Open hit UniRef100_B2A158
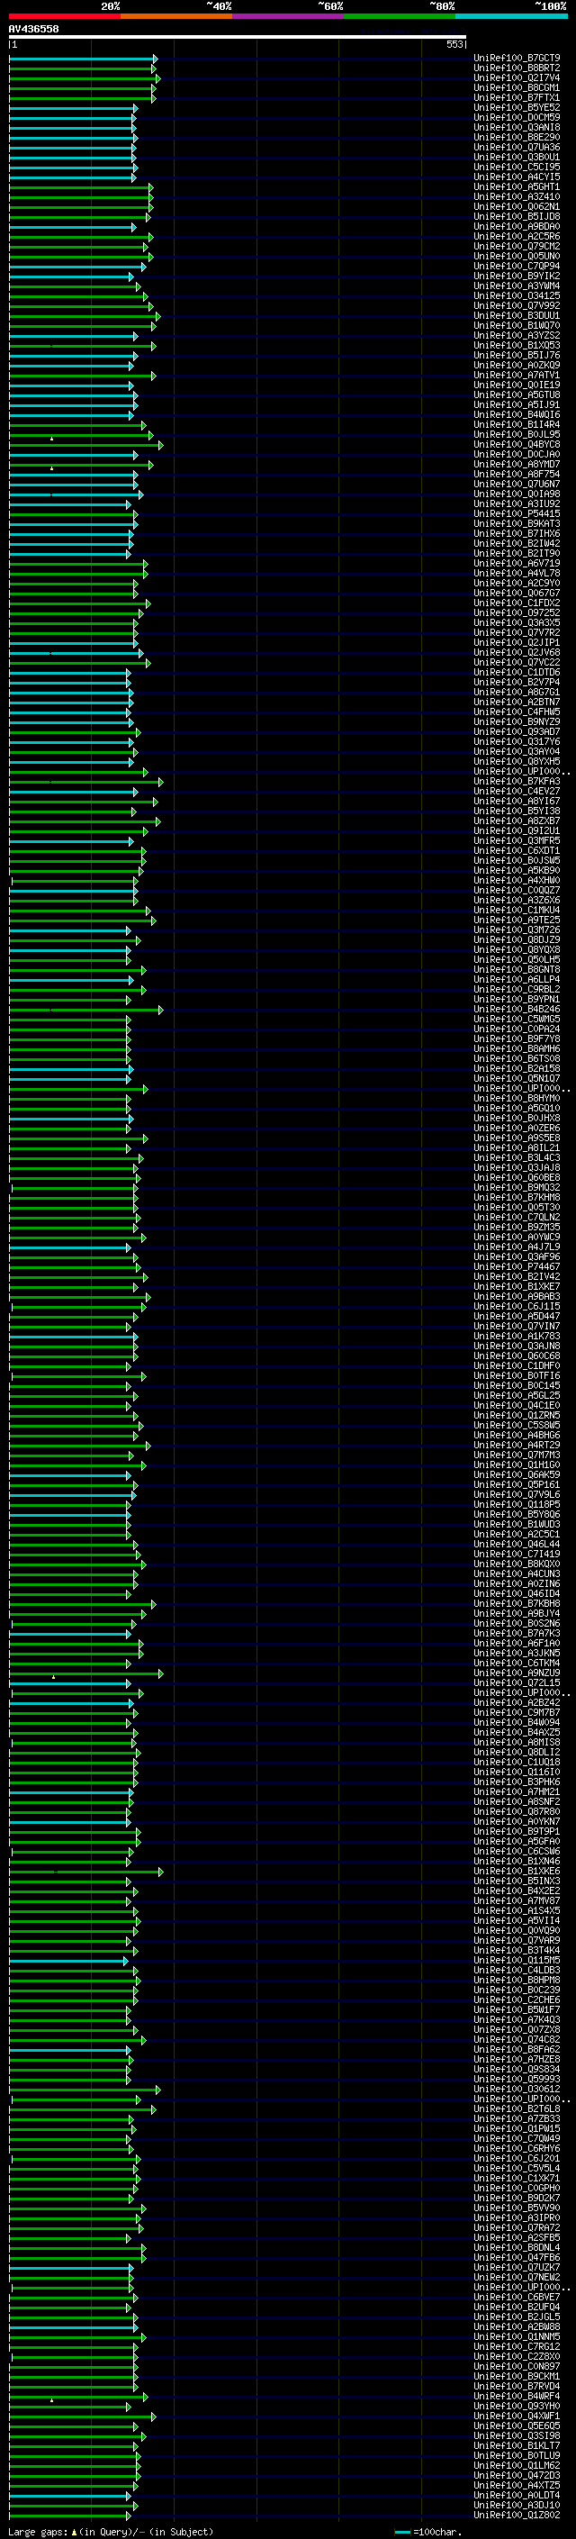Image resolution: width=576 pixels, height=2539 pixels. [x=517, y=1068]
